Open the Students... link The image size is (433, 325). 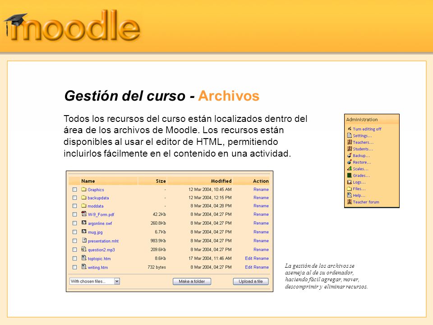363,149
